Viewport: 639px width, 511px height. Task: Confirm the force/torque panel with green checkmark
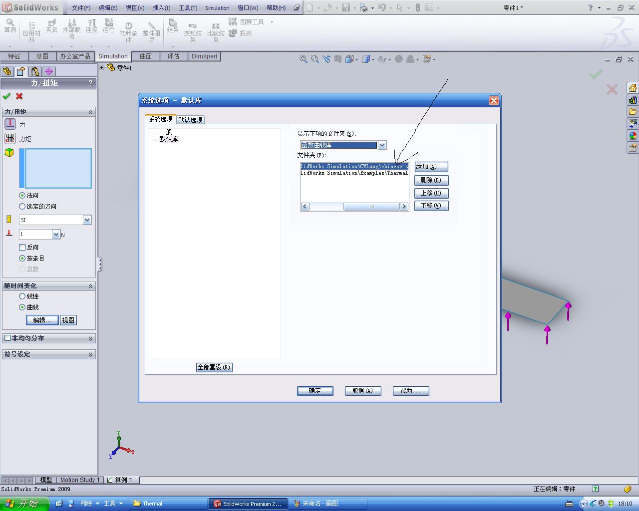click(6, 96)
